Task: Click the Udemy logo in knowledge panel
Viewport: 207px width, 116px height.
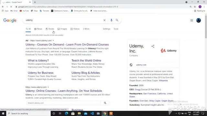Action: tap(169, 51)
